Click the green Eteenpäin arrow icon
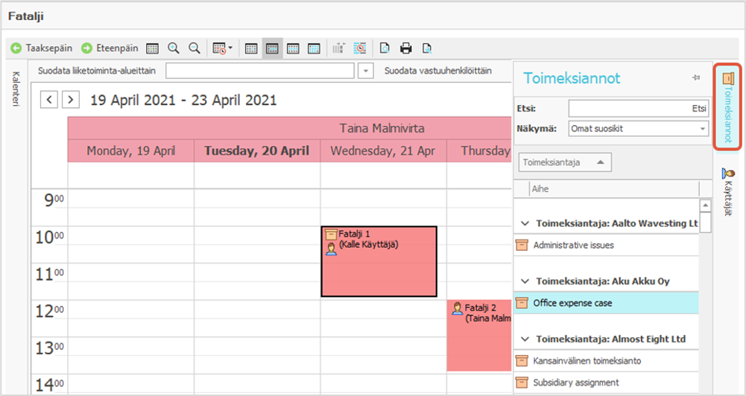This screenshot has width=746, height=396. click(86, 48)
